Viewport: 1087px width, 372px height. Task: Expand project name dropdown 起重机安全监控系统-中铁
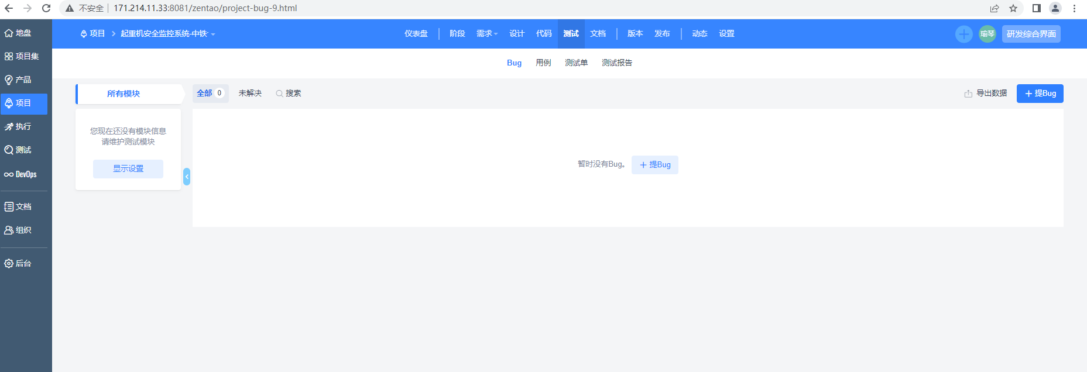(167, 34)
